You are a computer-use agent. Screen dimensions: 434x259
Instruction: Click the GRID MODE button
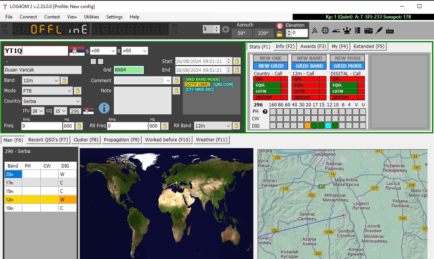click(x=348, y=66)
